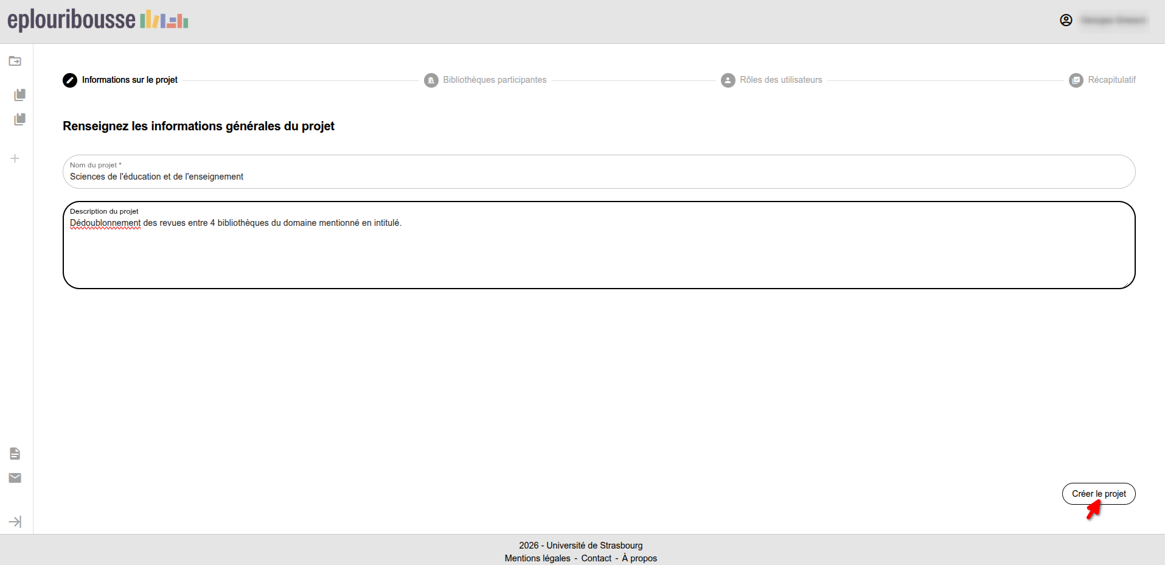
Task: Click the folder-with-arrow sidebar icon
Action: point(15,61)
